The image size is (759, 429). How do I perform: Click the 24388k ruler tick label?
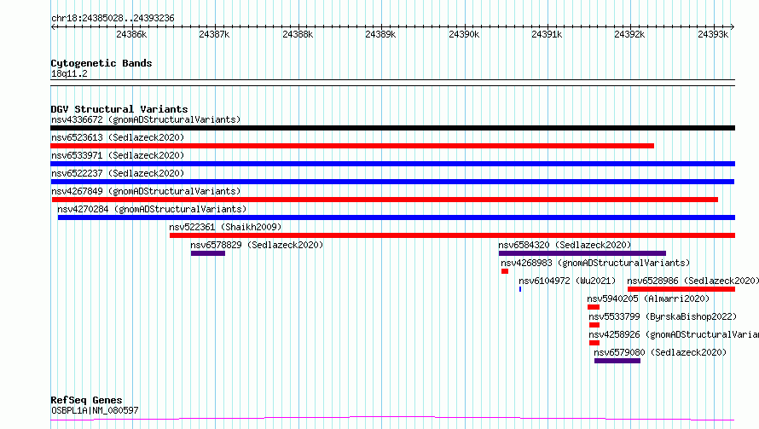coord(298,34)
